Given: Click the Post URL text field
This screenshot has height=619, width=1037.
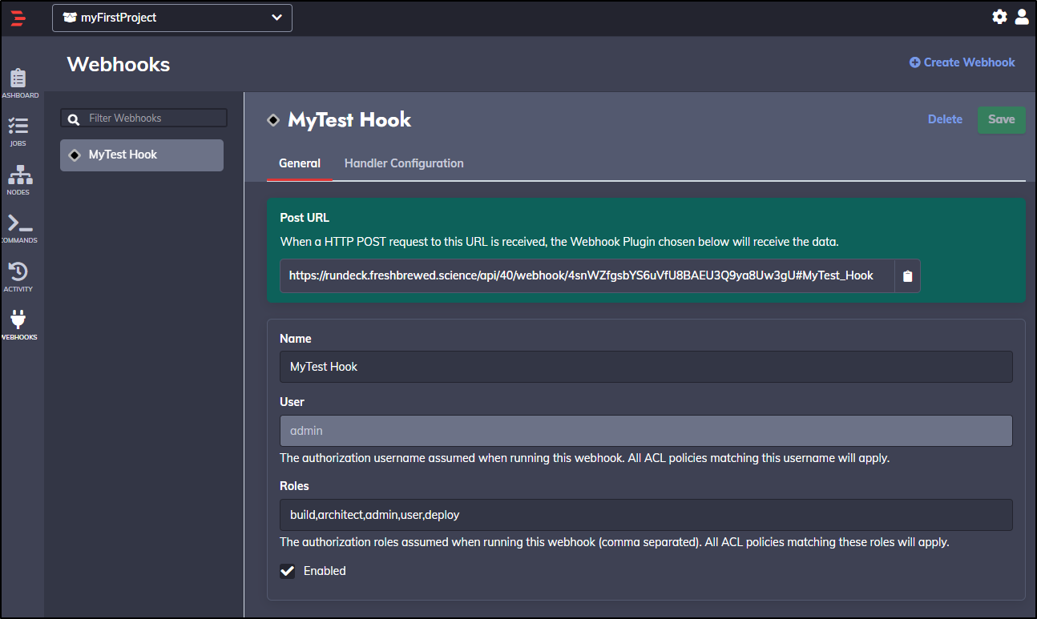Looking at the screenshot, I should (x=587, y=275).
